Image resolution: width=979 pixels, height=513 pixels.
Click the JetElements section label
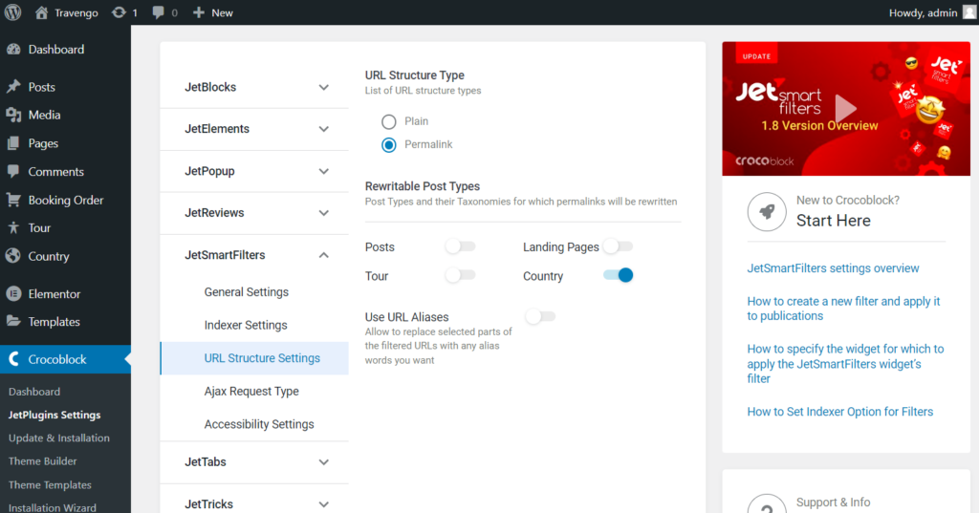(217, 129)
